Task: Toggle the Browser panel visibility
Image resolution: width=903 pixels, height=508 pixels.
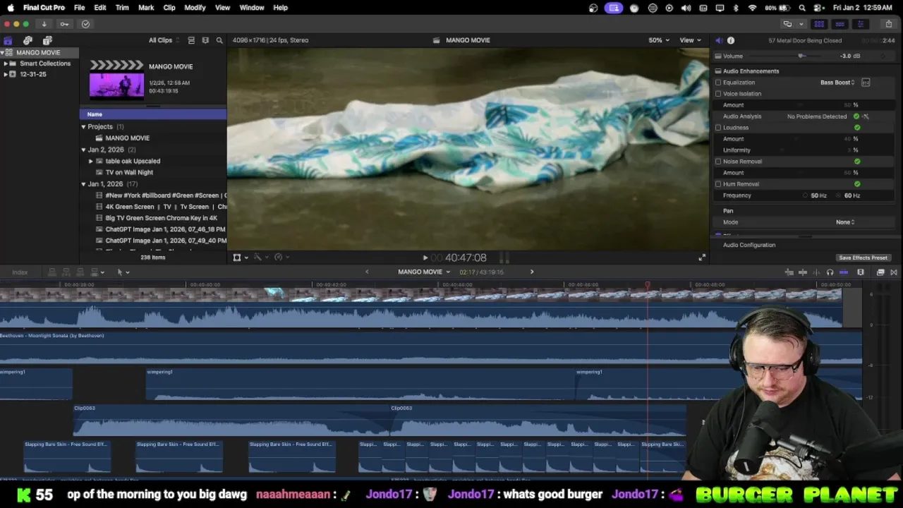Action: coord(819,24)
